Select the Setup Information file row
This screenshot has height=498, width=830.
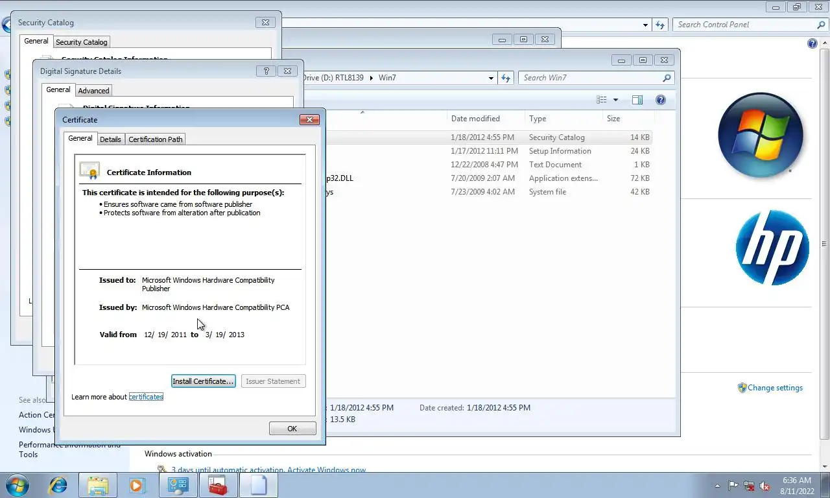488,151
